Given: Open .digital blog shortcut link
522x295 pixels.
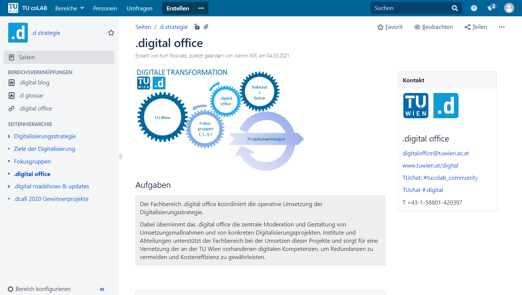Looking at the screenshot, I should coord(34,83).
